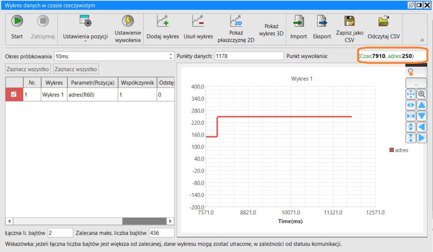Pan chart right with triangle arrow

(x=422, y=138)
